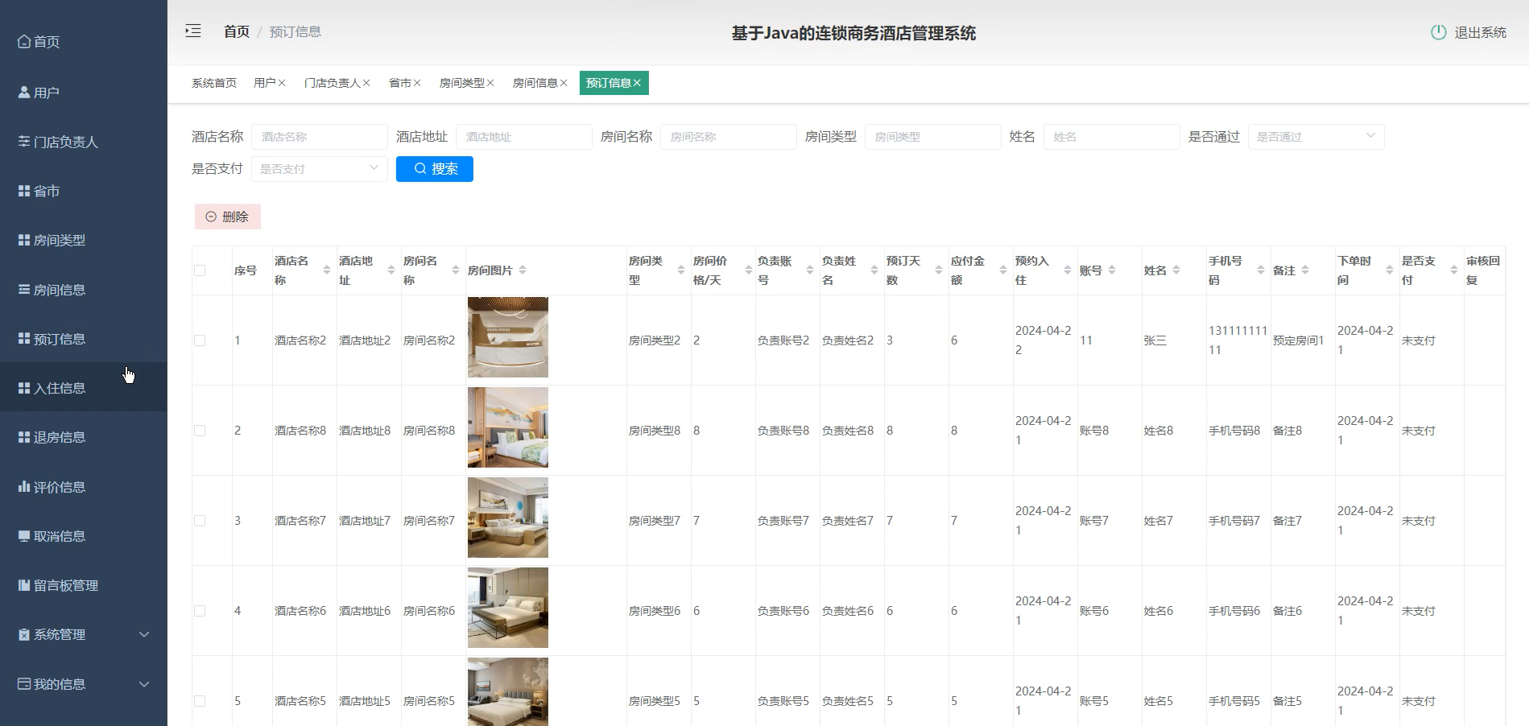Click the 门店负责人 sidebar icon

[24, 142]
